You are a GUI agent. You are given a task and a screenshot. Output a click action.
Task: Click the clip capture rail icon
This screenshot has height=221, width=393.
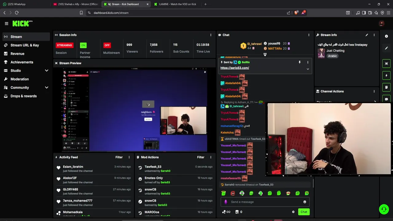pos(386,64)
